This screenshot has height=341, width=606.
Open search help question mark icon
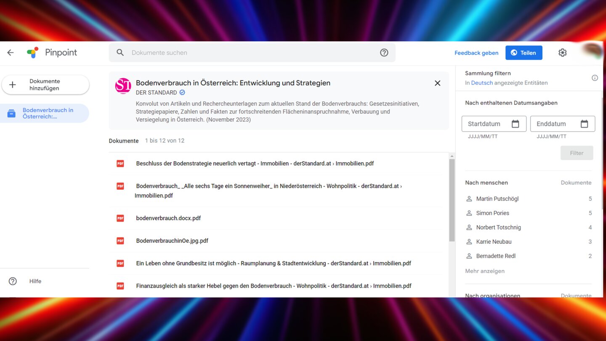384,53
